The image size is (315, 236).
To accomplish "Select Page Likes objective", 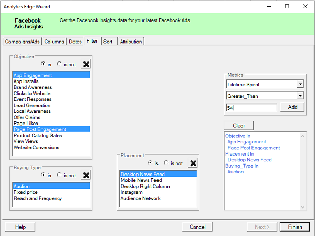I will click(51, 124).
